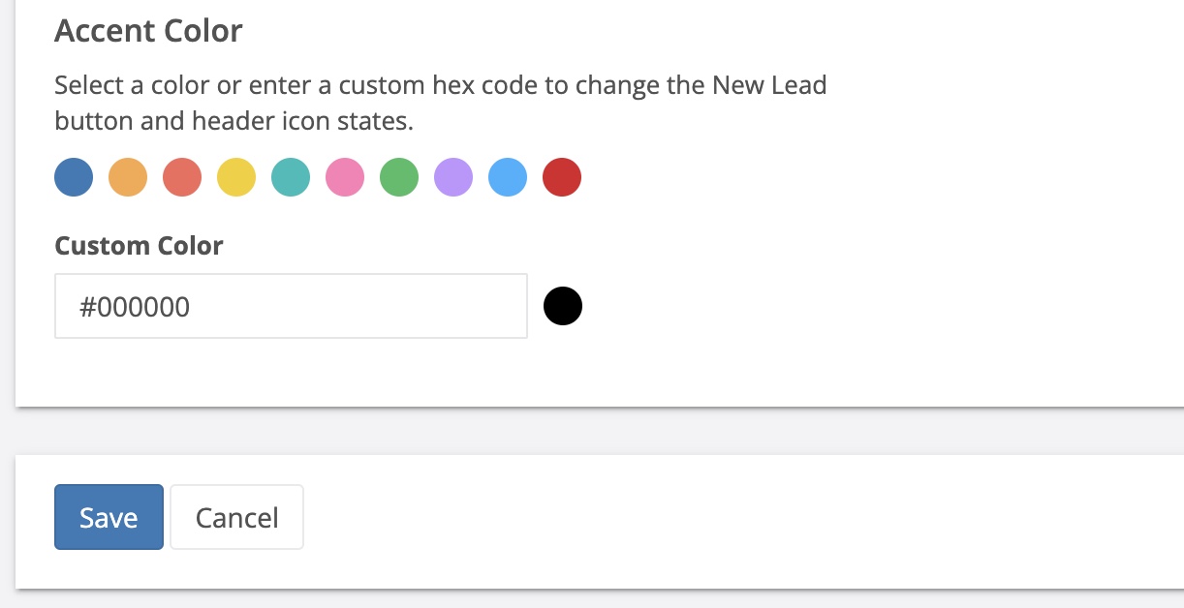The image size is (1184, 608).
Task: Focus the Custom Color hex input field
Action: click(x=291, y=306)
